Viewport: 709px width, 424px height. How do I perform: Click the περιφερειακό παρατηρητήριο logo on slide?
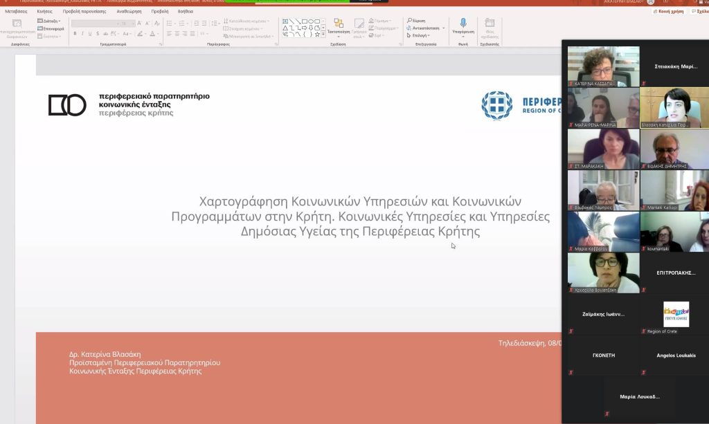[x=129, y=104]
